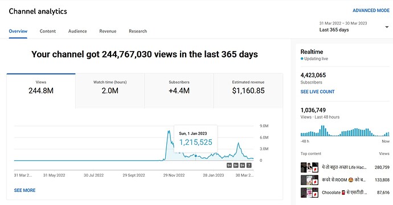Viewport: 393px width, 205px height.
Task: Click the 133,808 views value
Action: coord(382,180)
